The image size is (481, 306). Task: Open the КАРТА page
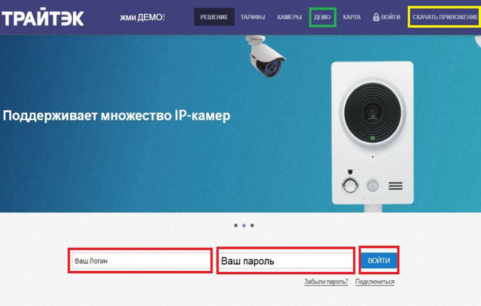[352, 17]
